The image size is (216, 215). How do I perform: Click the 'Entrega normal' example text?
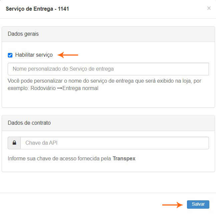(80, 89)
